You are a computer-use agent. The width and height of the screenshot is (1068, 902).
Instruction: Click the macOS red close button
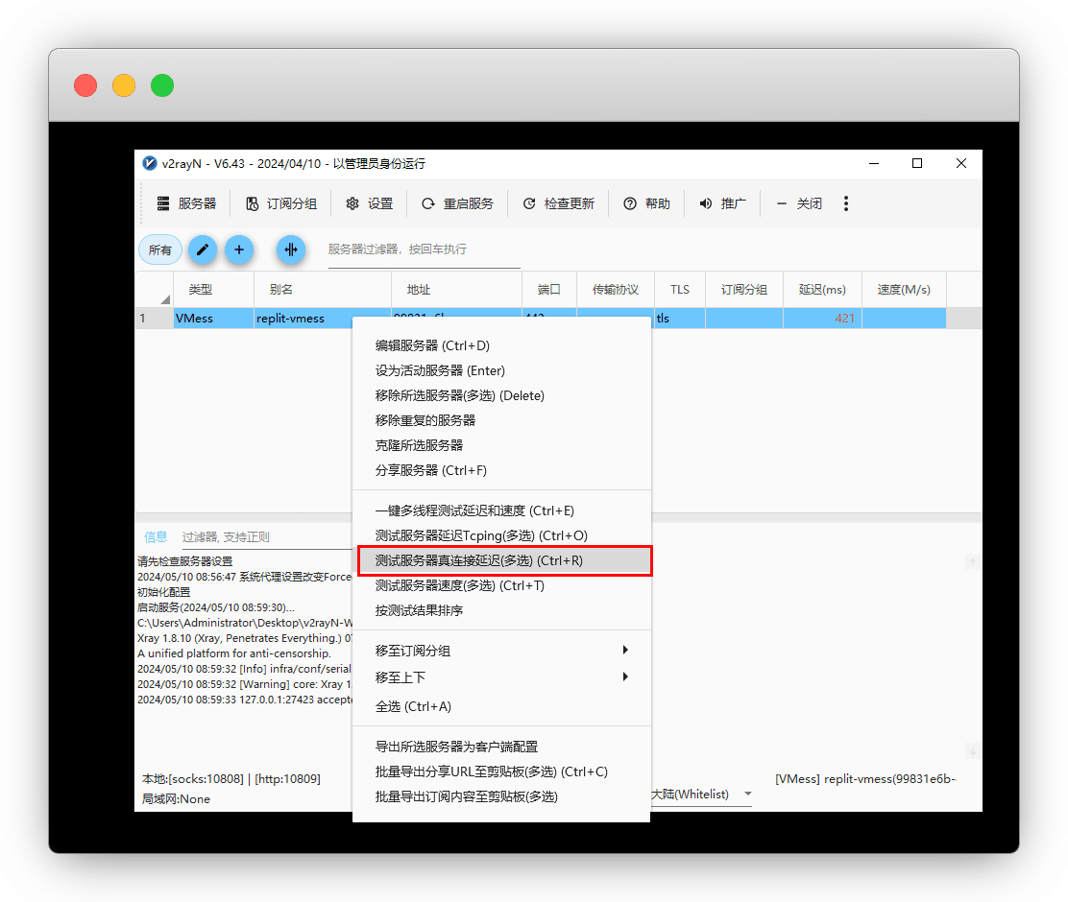[85, 85]
